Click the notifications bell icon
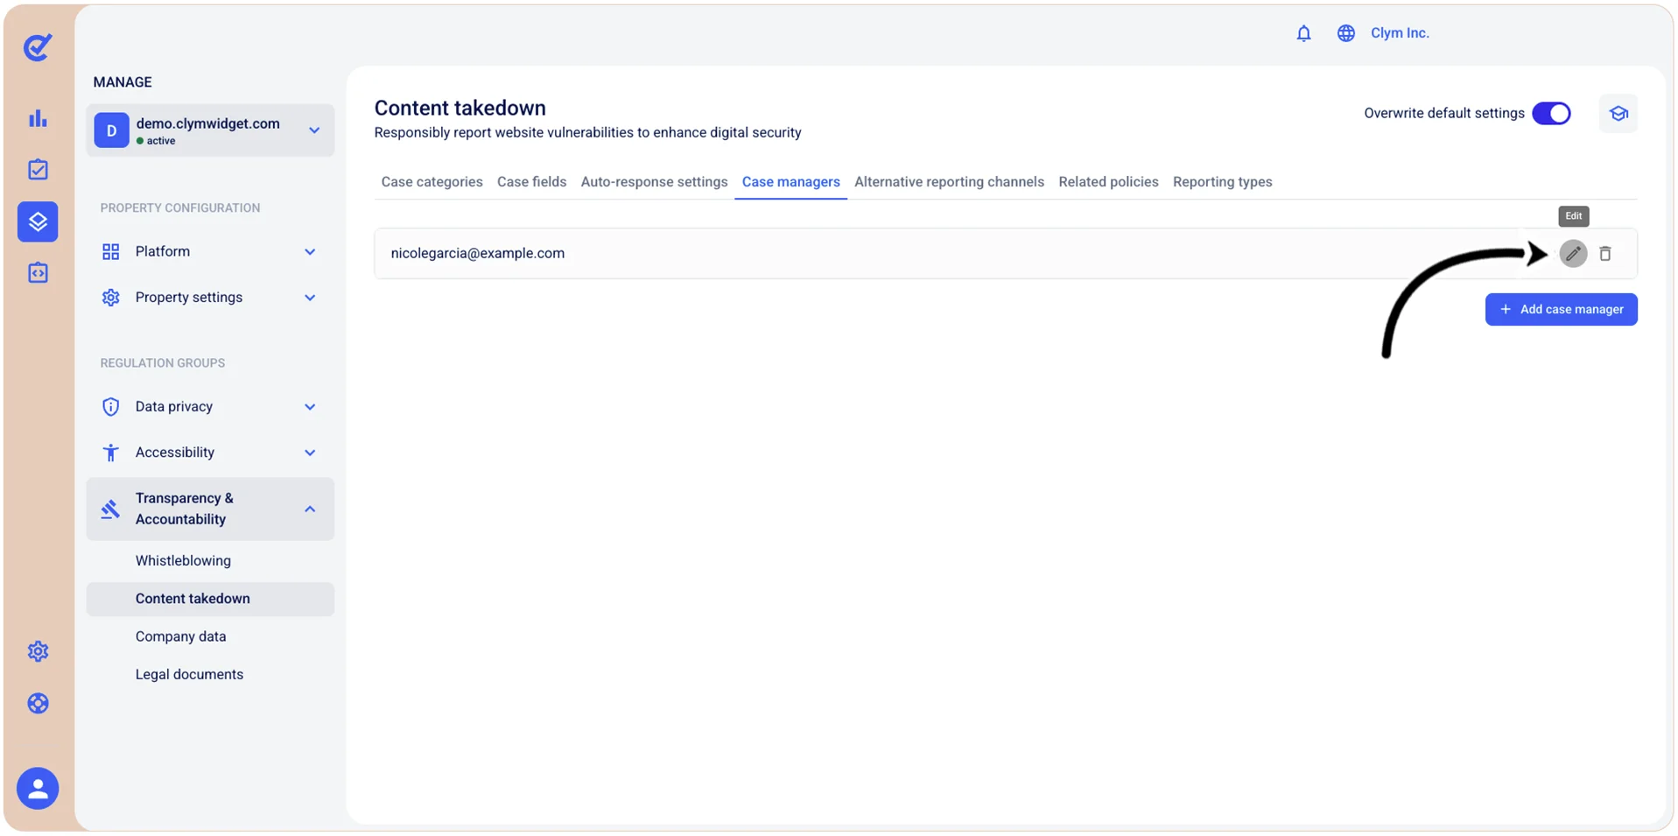This screenshot has width=1678, height=836. tap(1303, 33)
